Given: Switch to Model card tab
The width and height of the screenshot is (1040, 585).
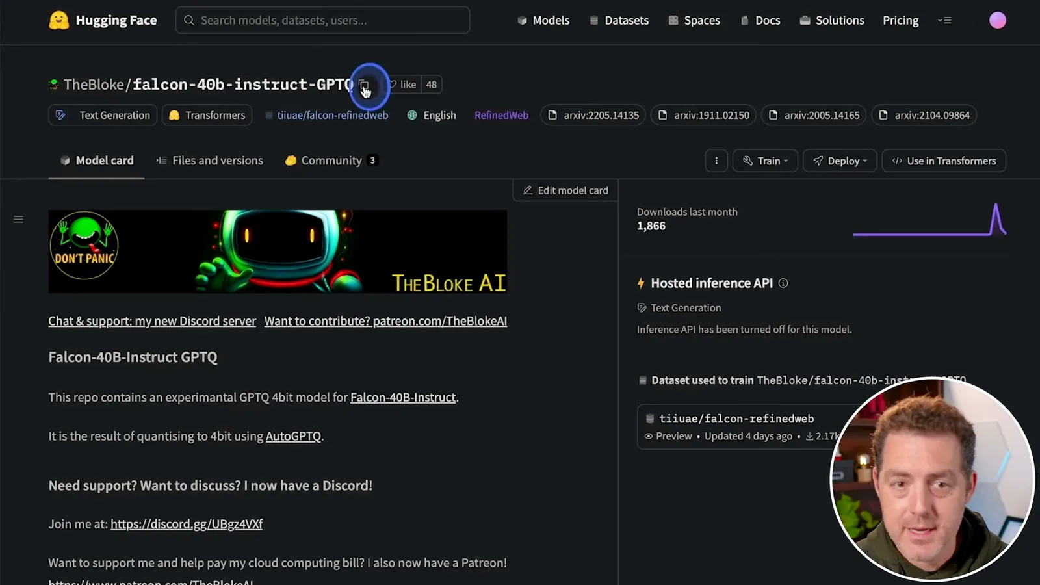Looking at the screenshot, I should tap(96, 161).
